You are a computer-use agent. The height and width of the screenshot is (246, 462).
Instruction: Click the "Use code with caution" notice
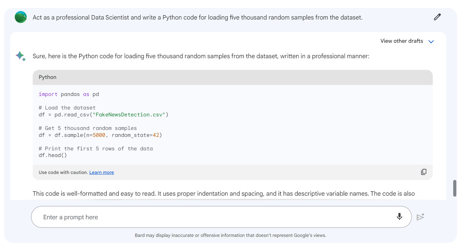63,172
